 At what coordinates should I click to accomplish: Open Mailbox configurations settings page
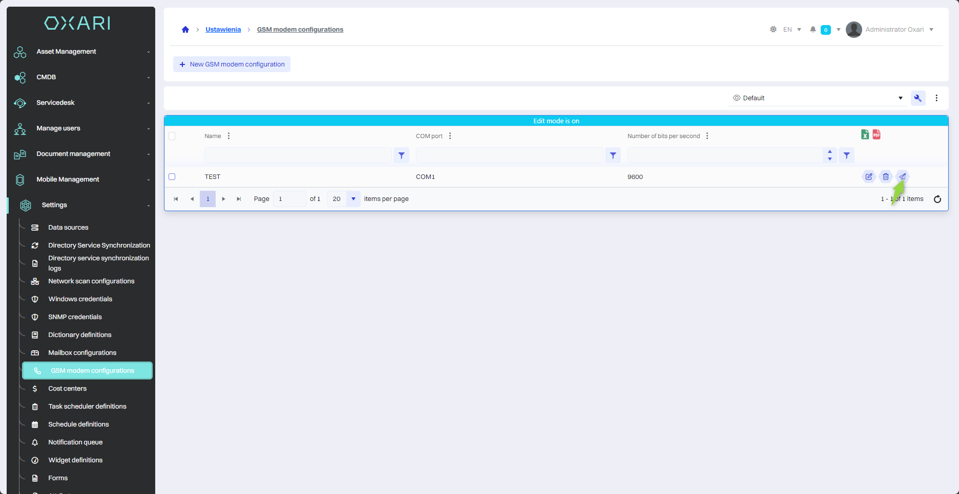point(82,353)
